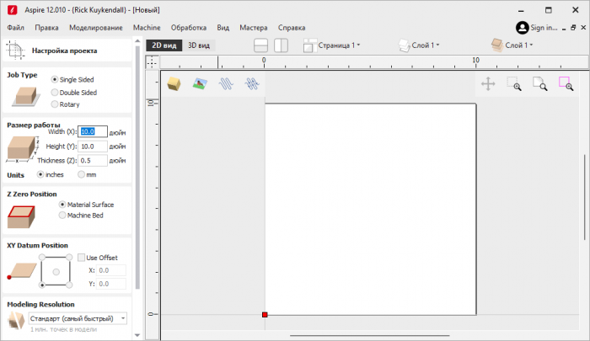Click the zoom to page icon
The image size is (590, 341).
(539, 83)
